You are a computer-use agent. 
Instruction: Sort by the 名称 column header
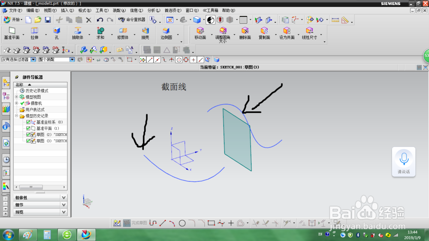click(40, 84)
